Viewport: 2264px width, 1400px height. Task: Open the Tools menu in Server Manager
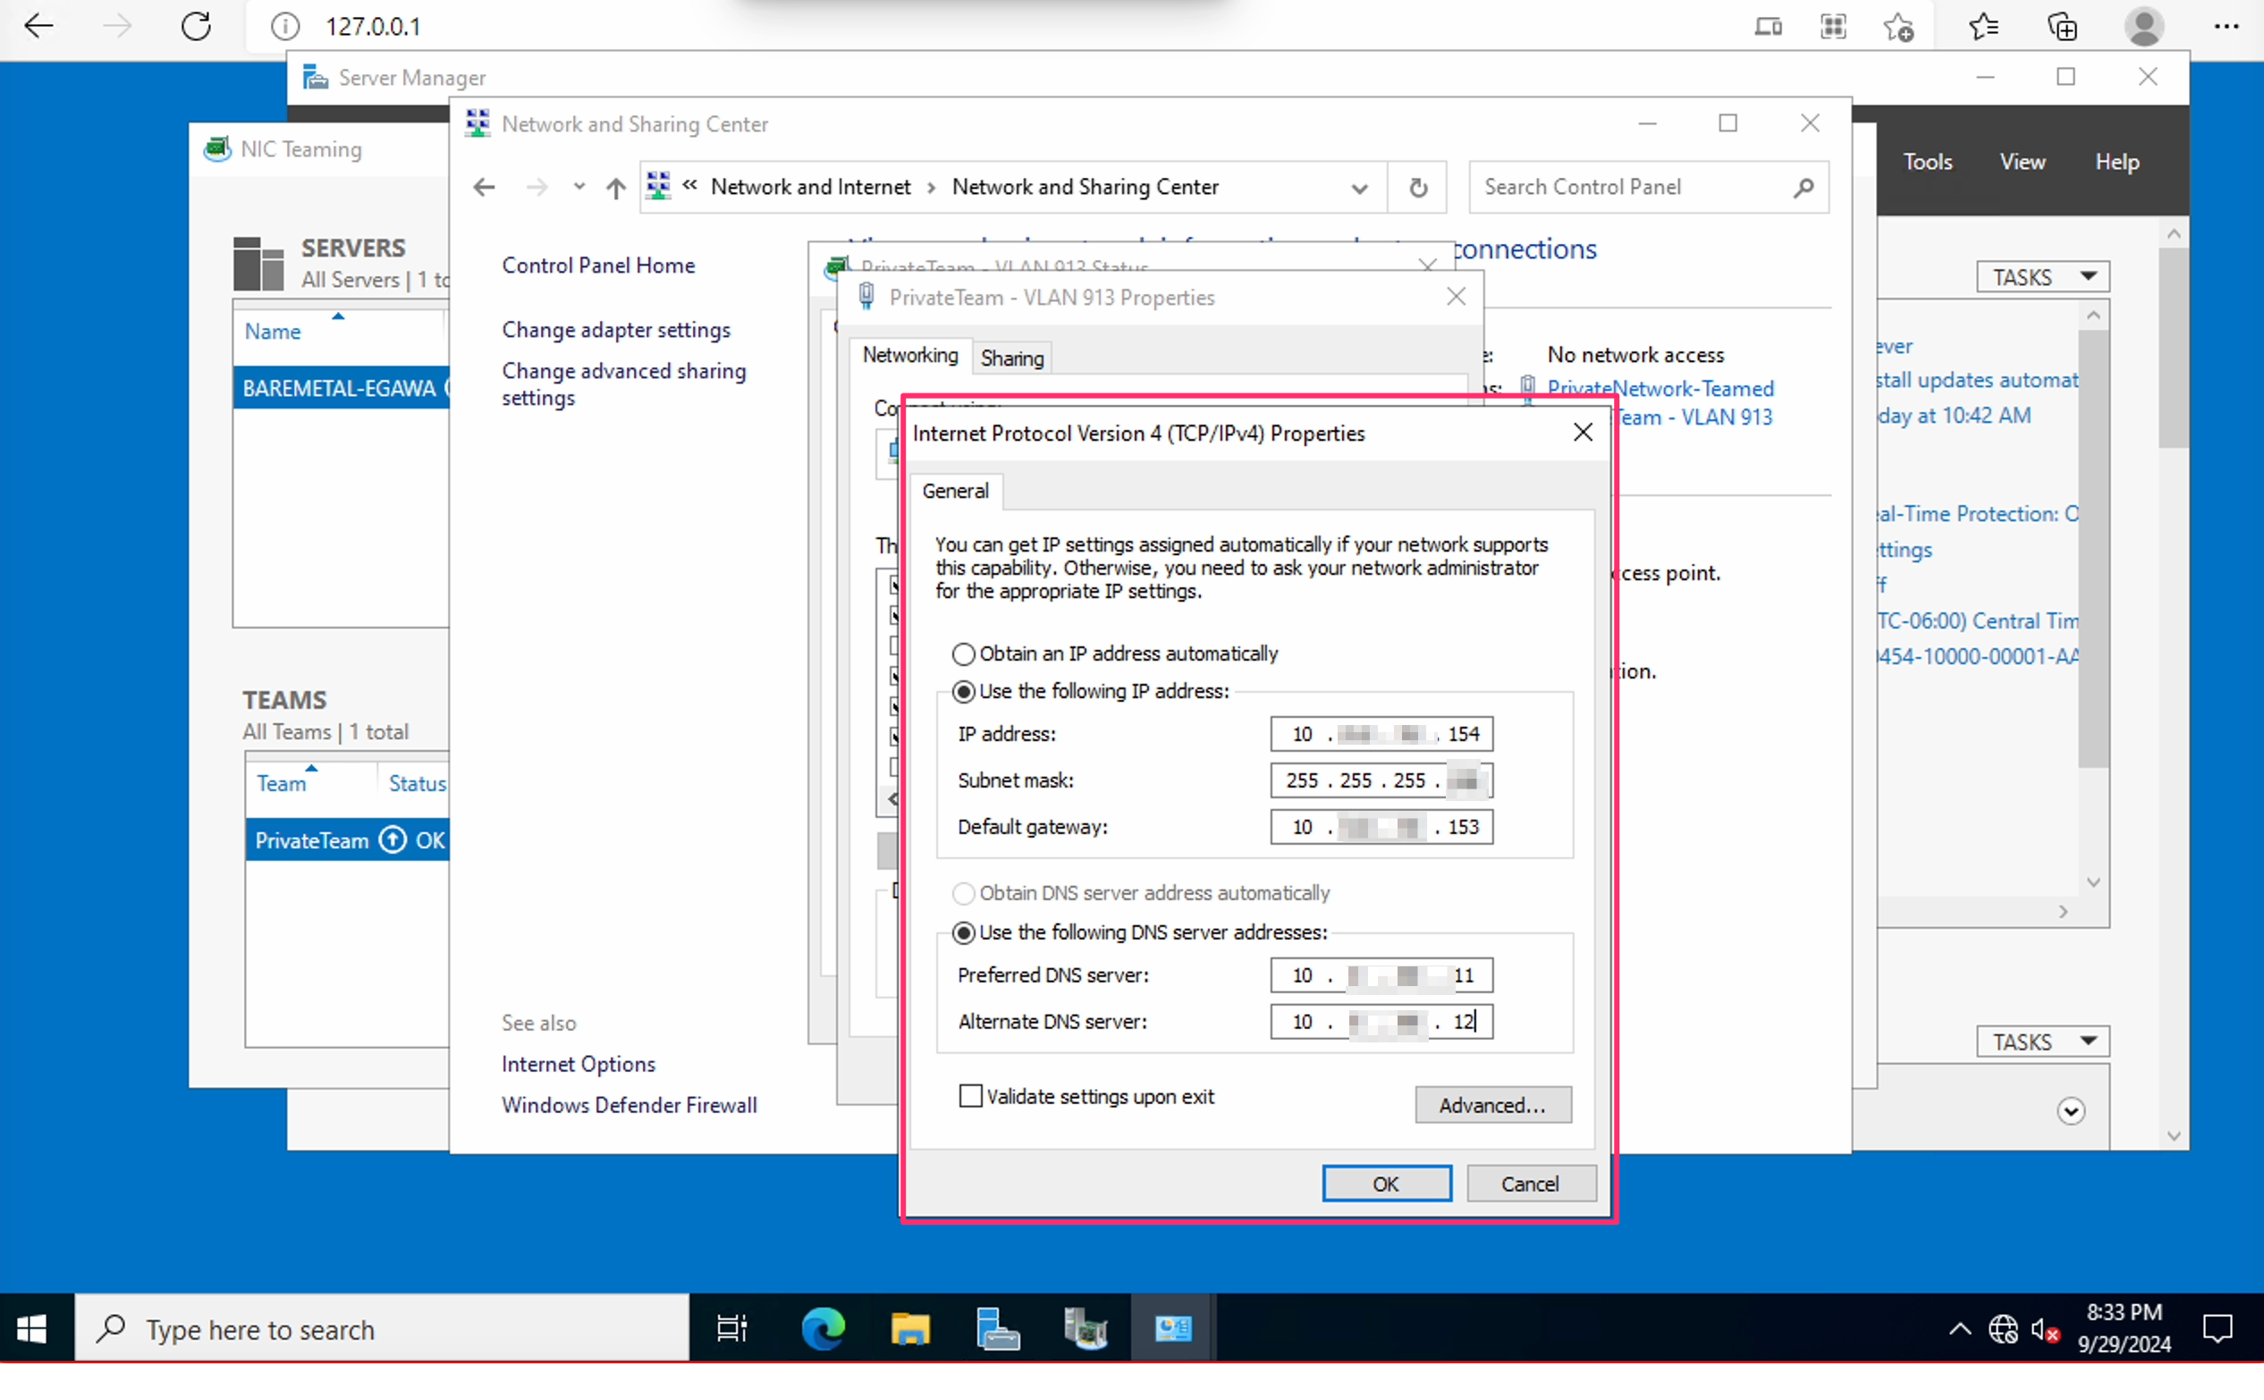tap(1927, 162)
